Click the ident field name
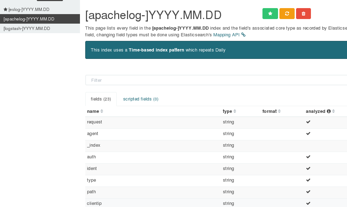Image resolution: width=347 pixels, height=207 pixels. 92,169
